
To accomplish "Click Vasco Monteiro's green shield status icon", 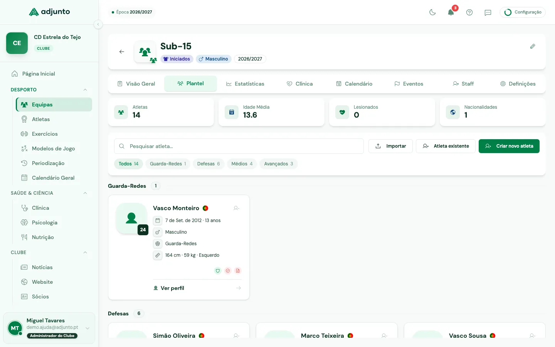I will [218, 271].
